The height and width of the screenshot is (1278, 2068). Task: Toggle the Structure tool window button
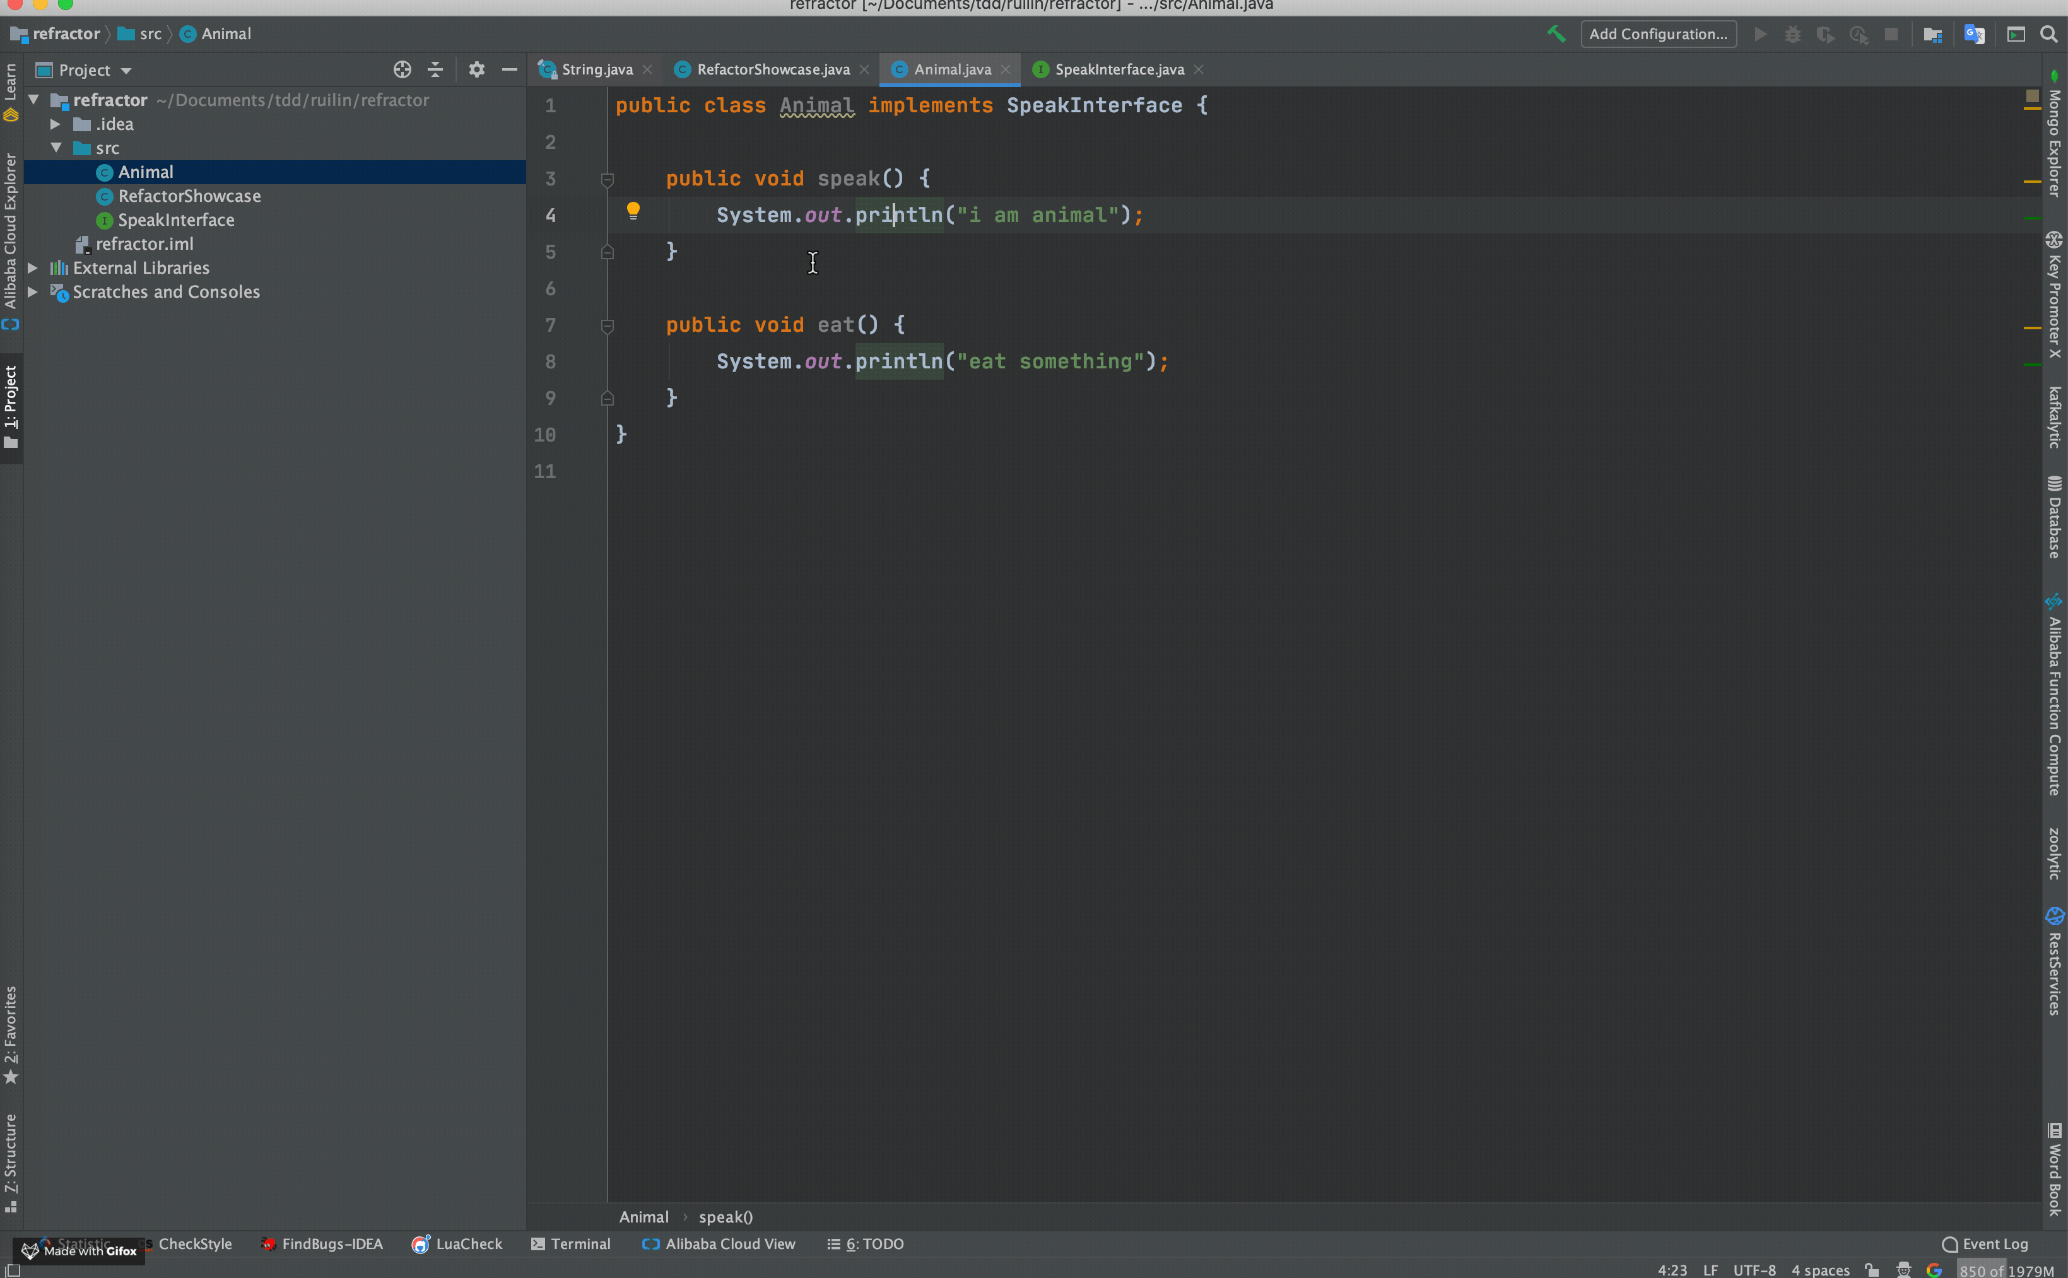point(11,1163)
